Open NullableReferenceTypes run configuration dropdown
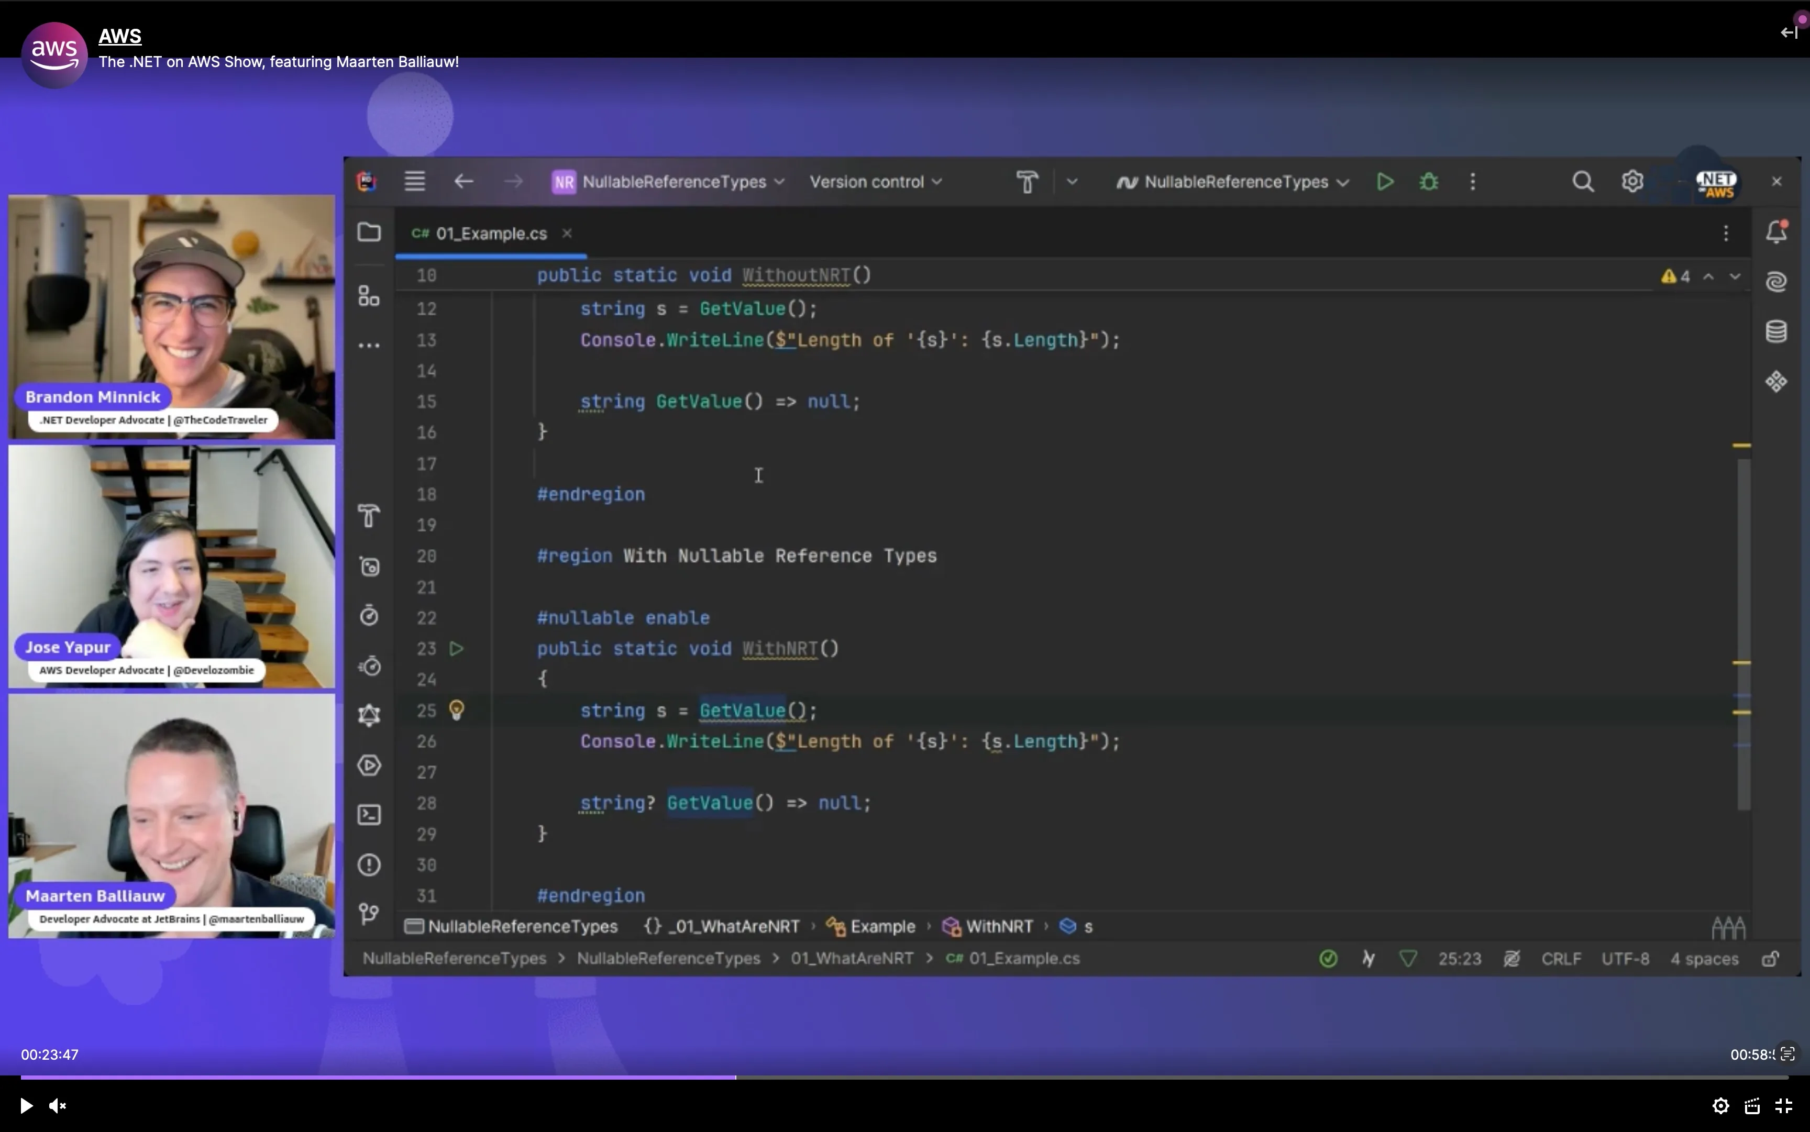 pyautogui.click(x=1233, y=182)
